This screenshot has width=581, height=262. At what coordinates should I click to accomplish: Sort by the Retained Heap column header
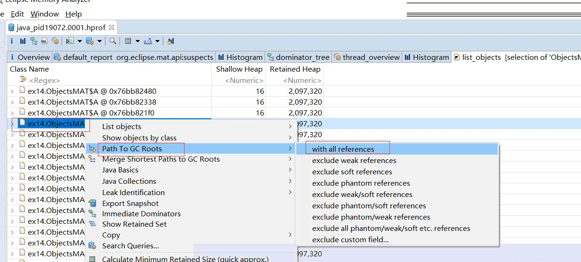(295, 69)
